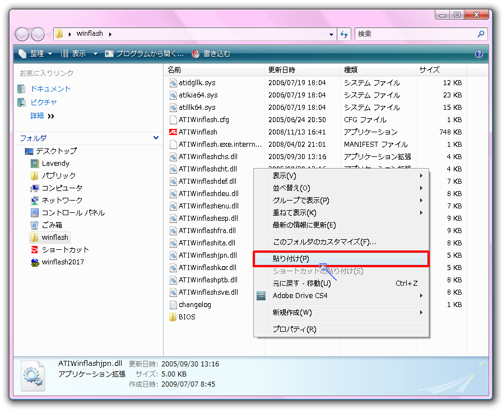Open the blue help question icon
Viewport: 502px width, 409px height.
click(x=478, y=54)
